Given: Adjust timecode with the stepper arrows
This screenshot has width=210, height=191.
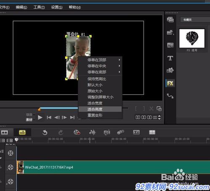Looking at the screenshot, I should (159, 118).
